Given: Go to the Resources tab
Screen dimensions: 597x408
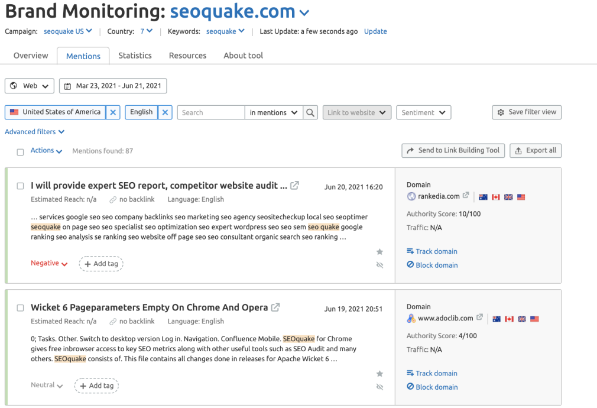Looking at the screenshot, I should point(188,56).
